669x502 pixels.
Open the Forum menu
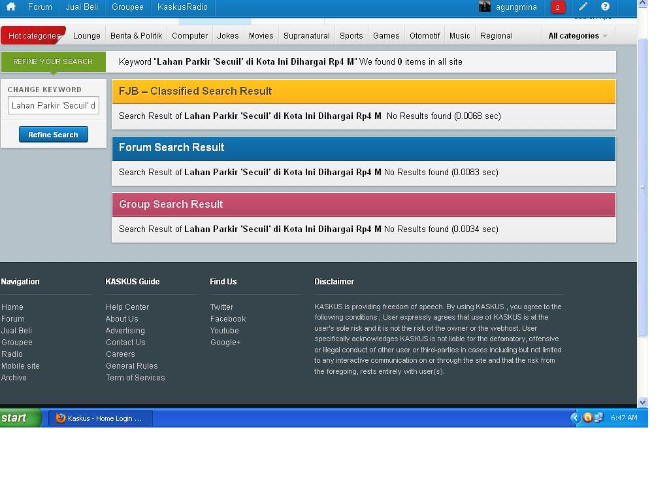(x=40, y=7)
